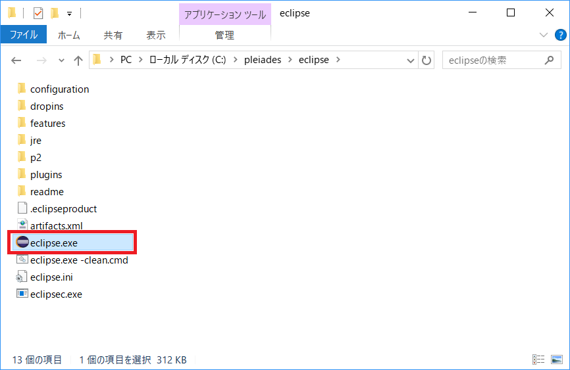Select the dropins folder name

pyautogui.click(x=47, y=106)
